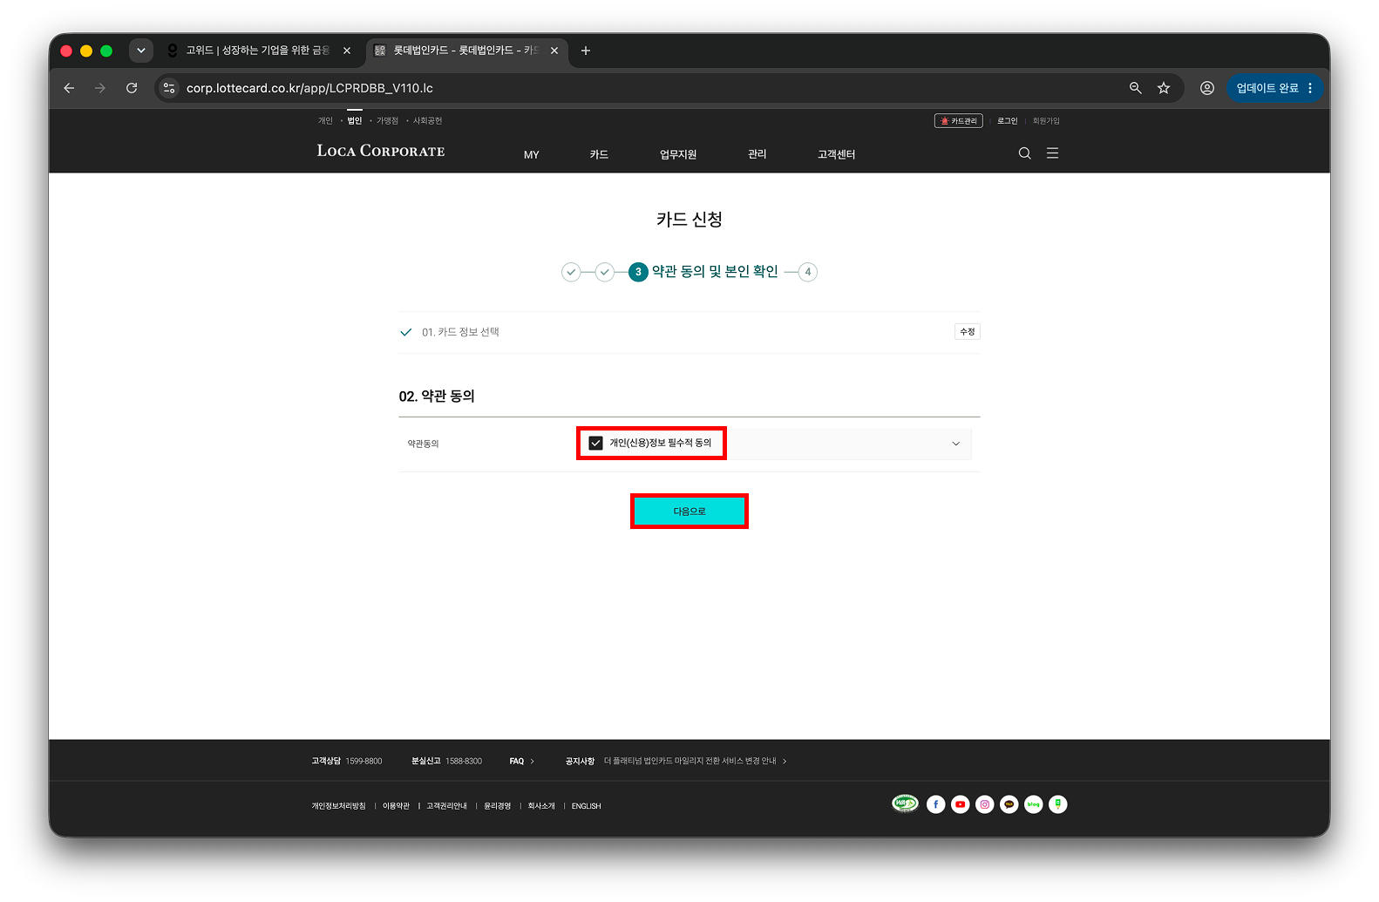Click the 카드관리 button in top bar
Viewport: 1379px width, 902px height.
[959, 121]
